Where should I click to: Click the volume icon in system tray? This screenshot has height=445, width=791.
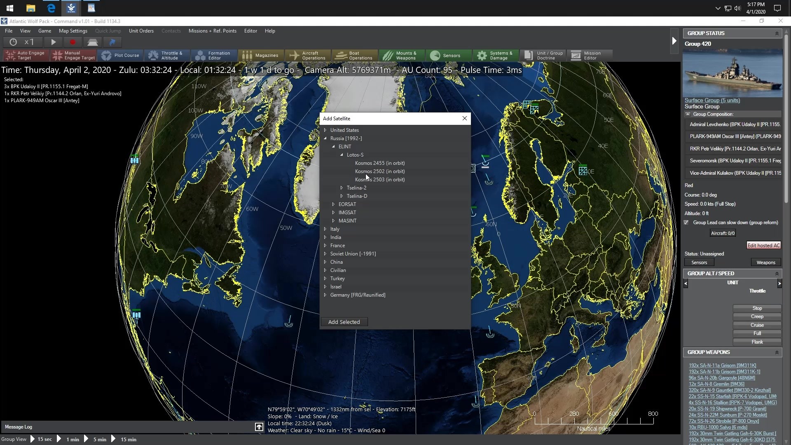tap(737, 8)
